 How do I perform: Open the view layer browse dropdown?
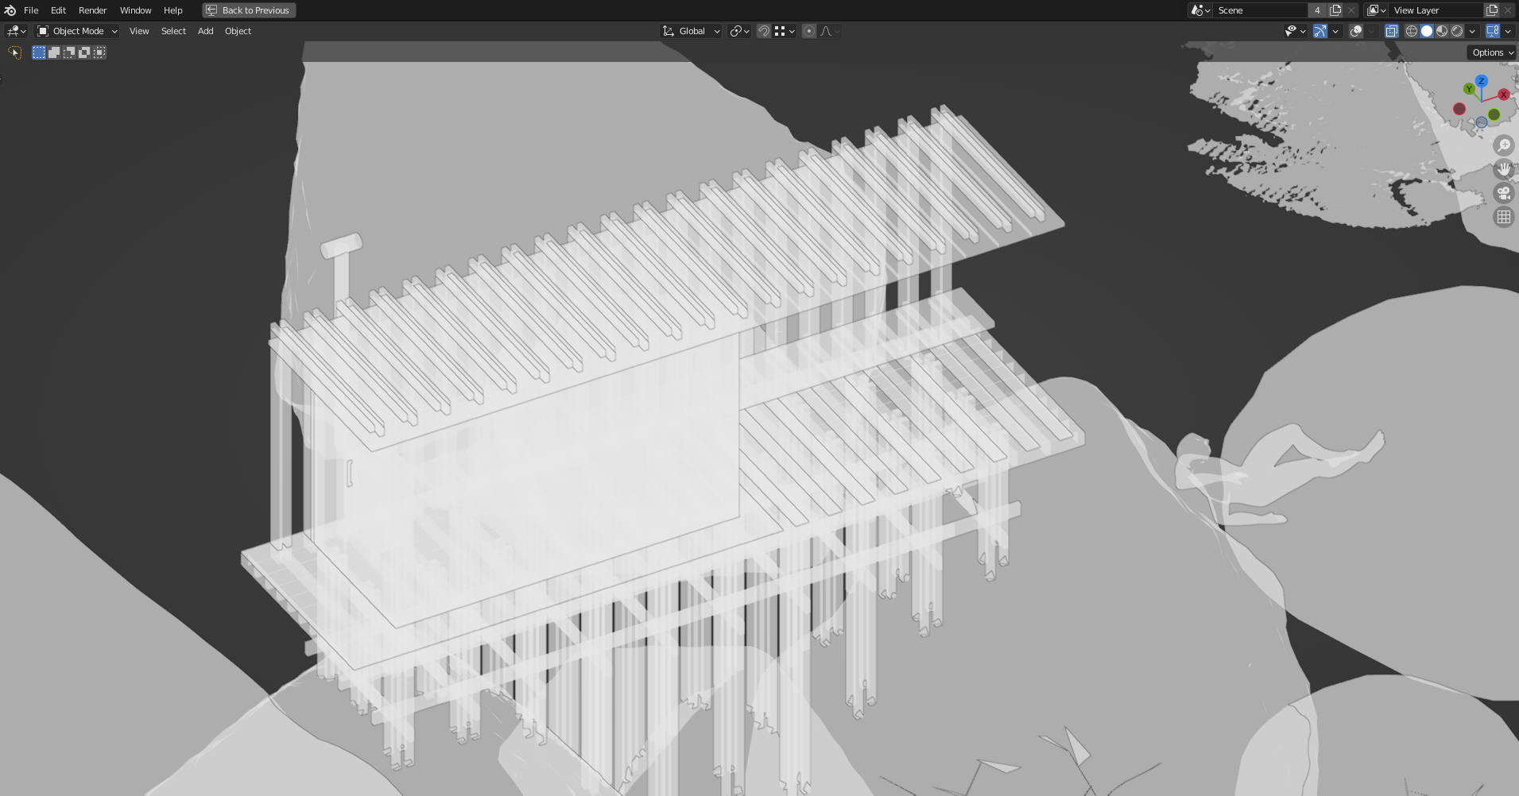tap(1377, 10)
